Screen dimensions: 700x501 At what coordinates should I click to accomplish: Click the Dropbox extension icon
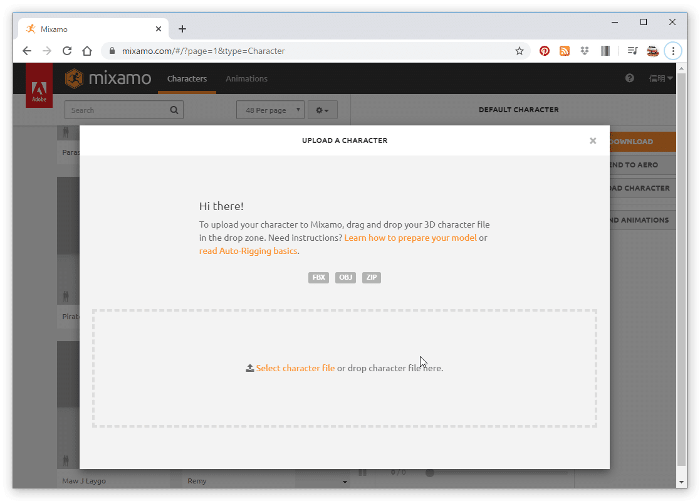coord(584,51)
